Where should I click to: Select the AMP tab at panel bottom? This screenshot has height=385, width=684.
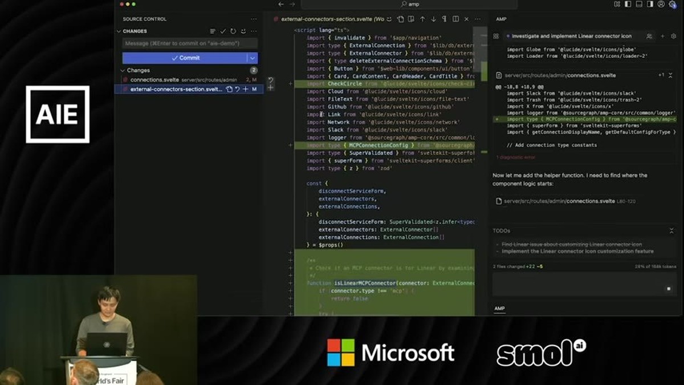[499, 309]
